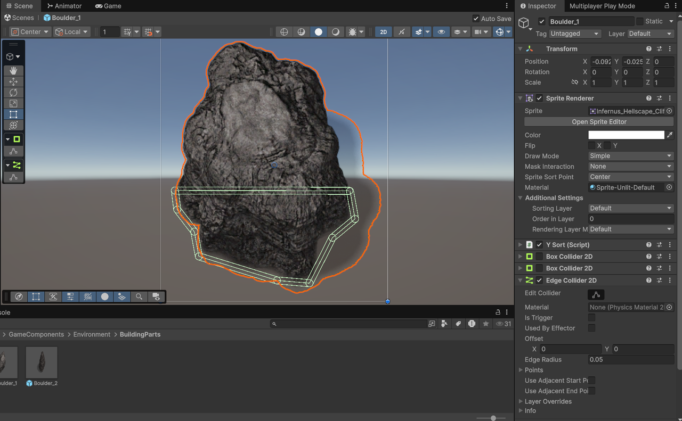Image resolution: width=682 pixels, height=421 pixels.
Task: Toggle the Auto Save checkbox
Action: [476, 19]
